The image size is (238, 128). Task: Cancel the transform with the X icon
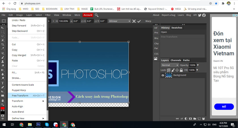pyautogui.click(x=134, y=21)
